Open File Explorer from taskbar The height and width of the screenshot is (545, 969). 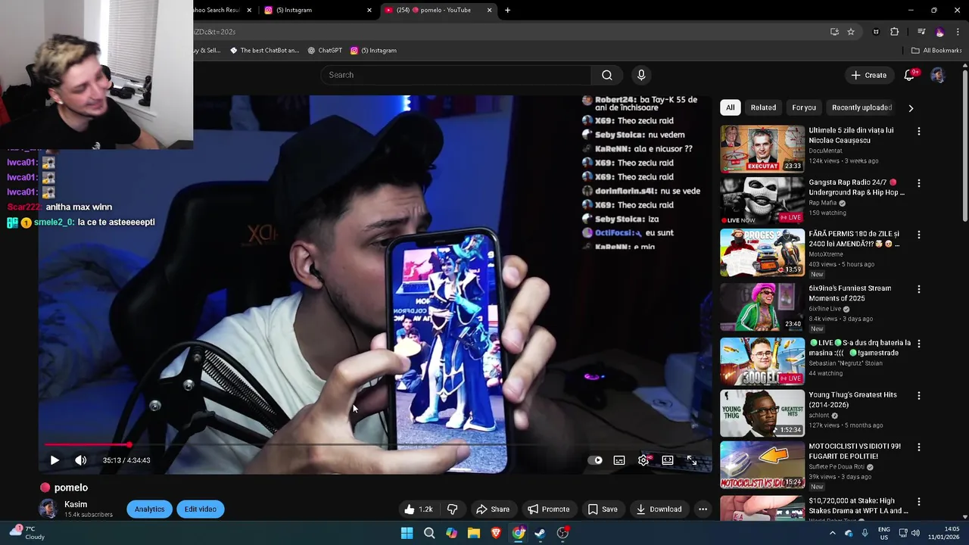(474, 533)
